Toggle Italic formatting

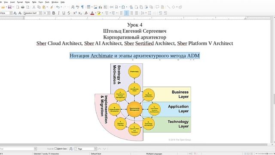tap(58, 13)
